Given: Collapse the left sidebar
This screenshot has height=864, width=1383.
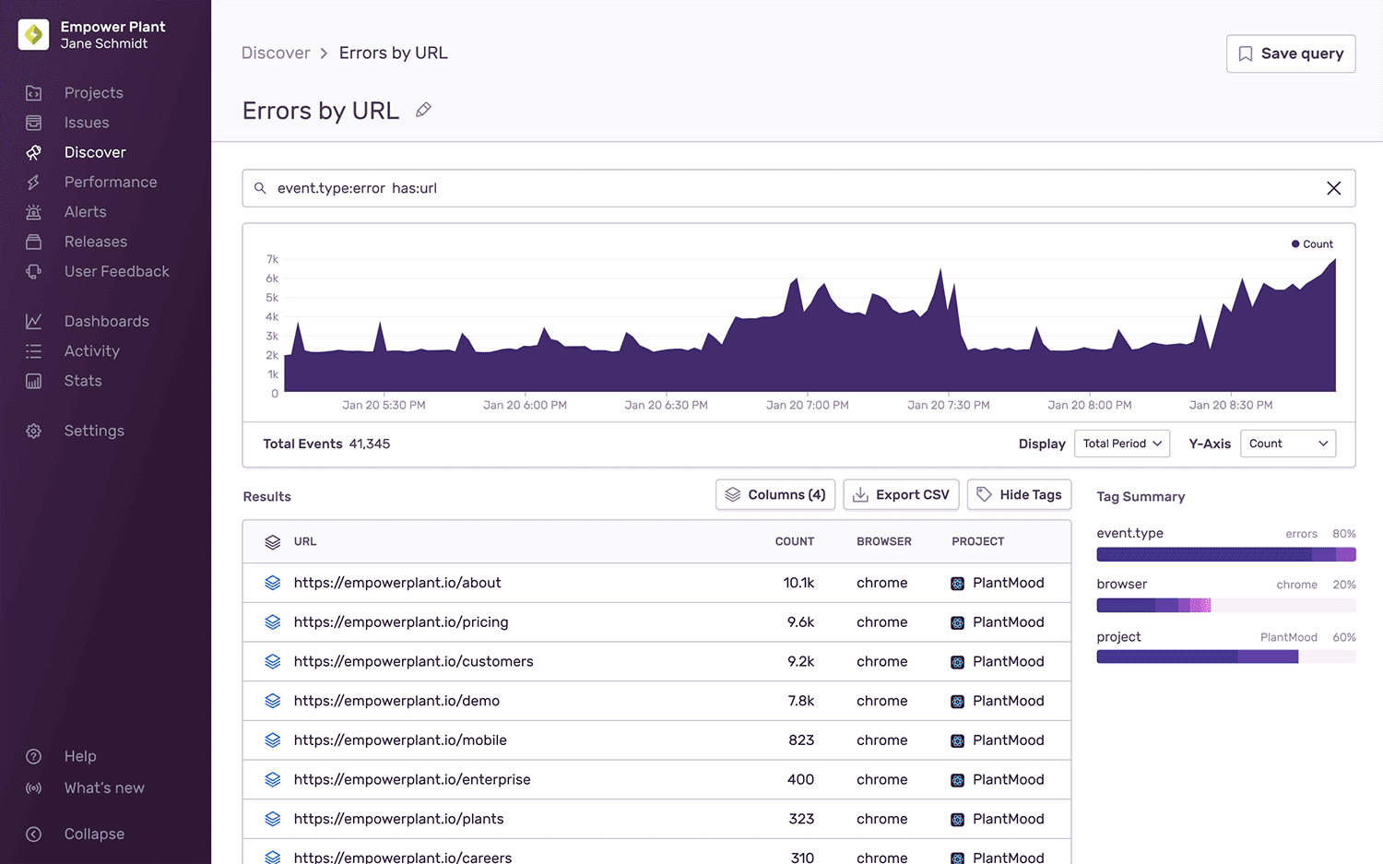Looking at the screenshot, I should [x=33, y=834].
